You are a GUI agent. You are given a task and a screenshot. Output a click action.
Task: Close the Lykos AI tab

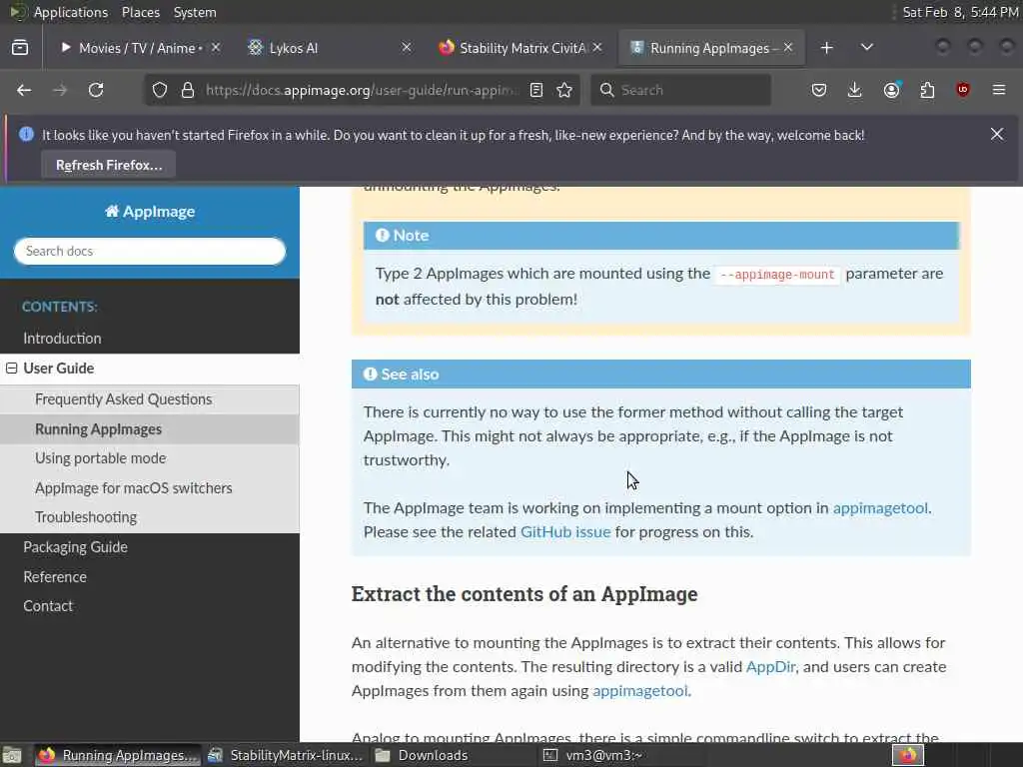coord(407,48)
